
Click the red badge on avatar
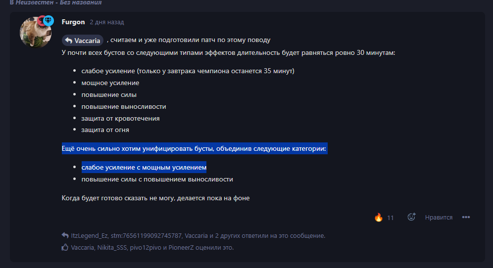(41, 21)
